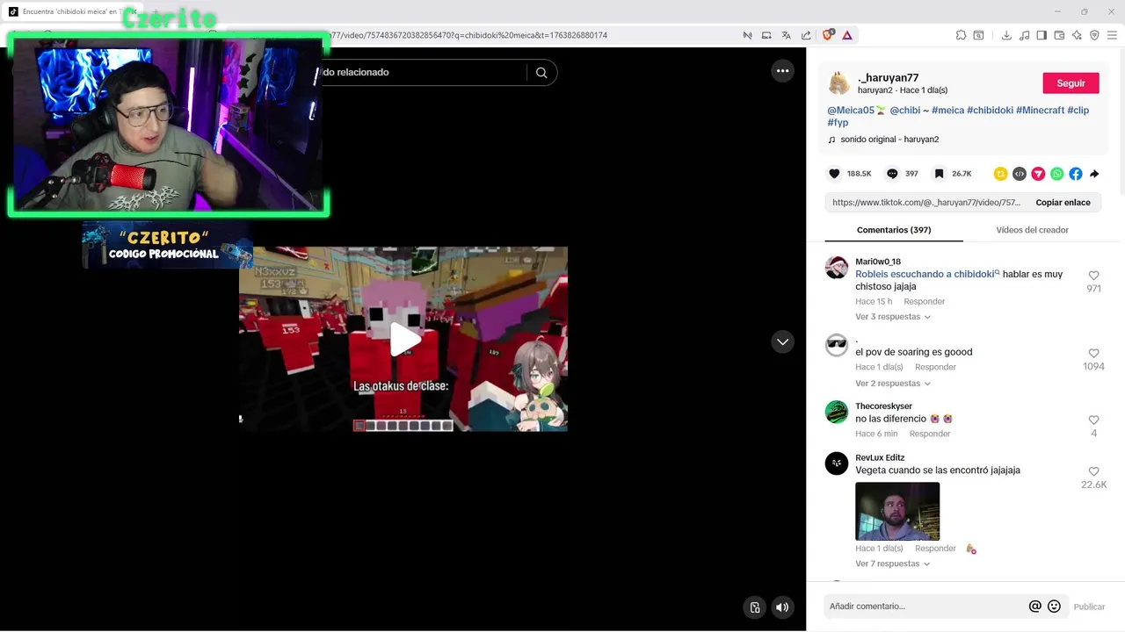Click the page URL in the address bar

(469, 35)
